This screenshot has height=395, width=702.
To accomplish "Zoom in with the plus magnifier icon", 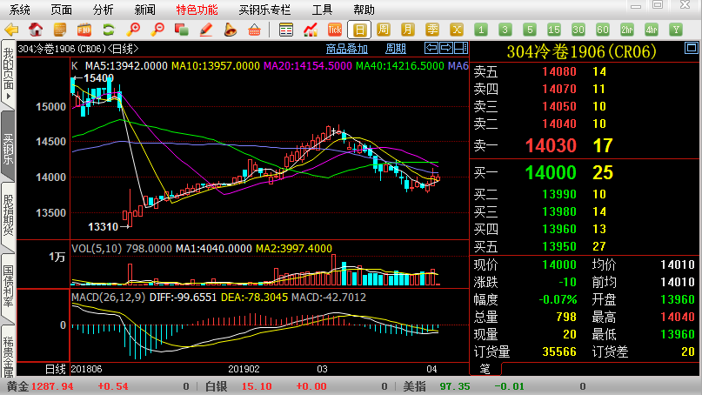I will (133, 30).
